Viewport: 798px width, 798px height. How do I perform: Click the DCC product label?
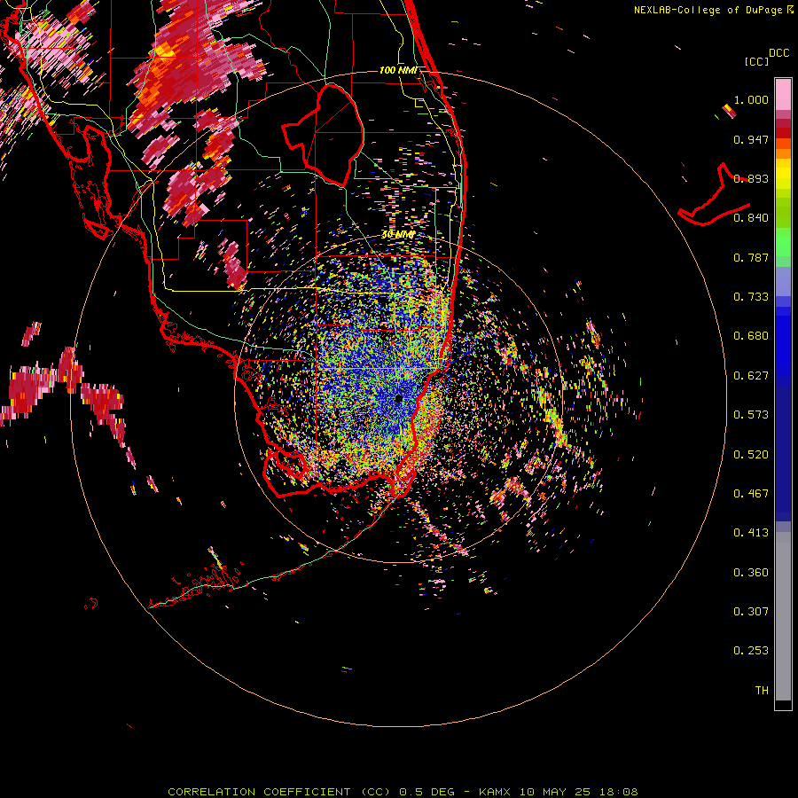[779, 53]
